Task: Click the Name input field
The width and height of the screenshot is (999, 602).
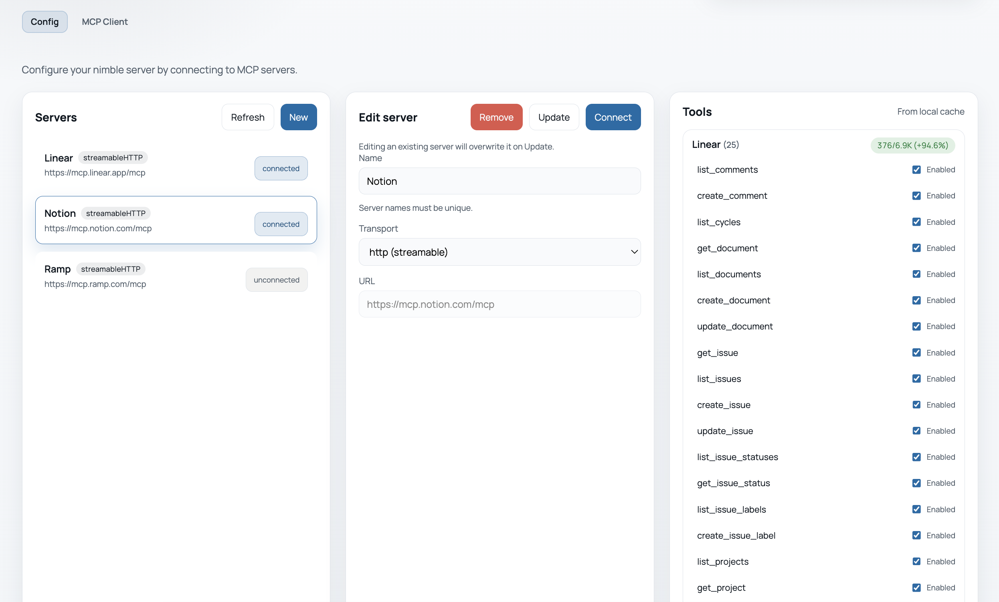Action: click(x=499, y=181)
